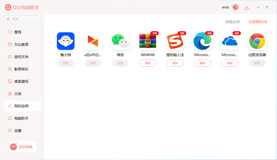Minimize the a豆电脑管家 window
This screenshot has width=277, height=160.
[x=258, y=7]
